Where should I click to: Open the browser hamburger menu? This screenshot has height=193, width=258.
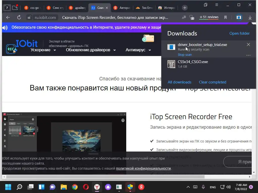[217, 5]
